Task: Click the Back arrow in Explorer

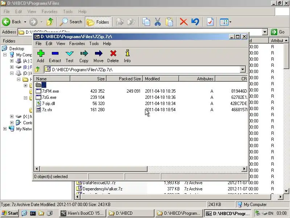Action: 12,22
